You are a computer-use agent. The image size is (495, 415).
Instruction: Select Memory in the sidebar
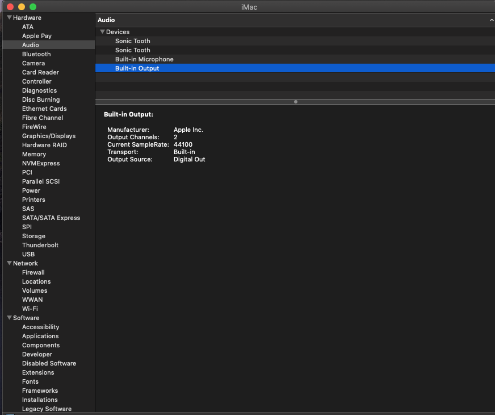[34, 154]
